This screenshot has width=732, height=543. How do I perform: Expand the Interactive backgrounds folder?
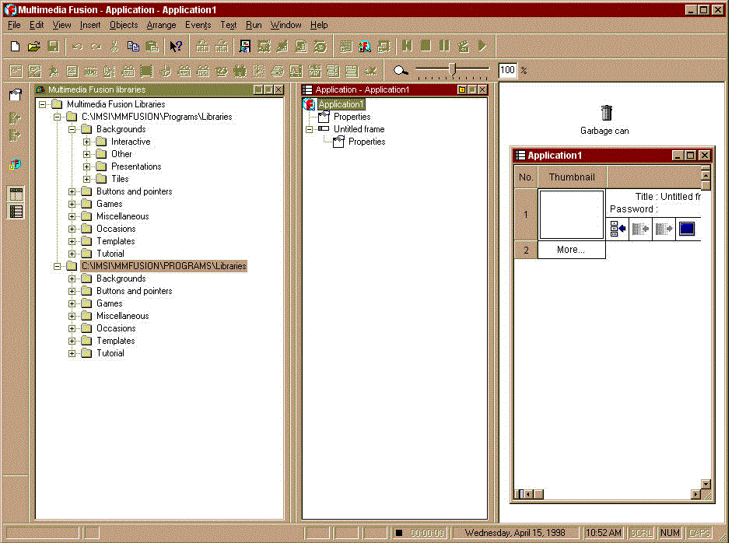point(87,142)
